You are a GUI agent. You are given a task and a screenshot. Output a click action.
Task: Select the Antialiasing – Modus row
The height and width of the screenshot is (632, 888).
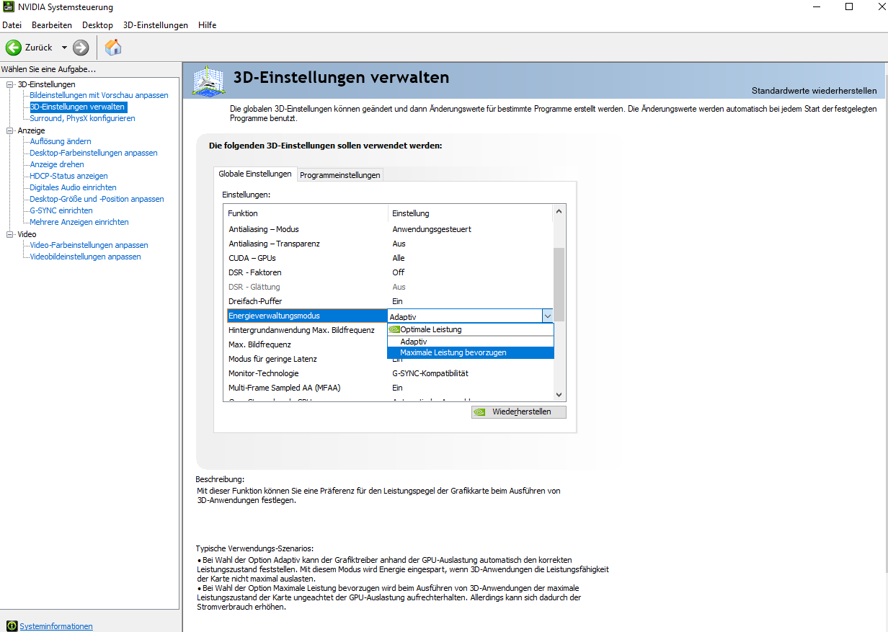[388, 229]
